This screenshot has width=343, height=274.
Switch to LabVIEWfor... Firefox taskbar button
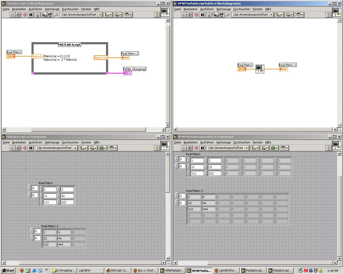coord(226,271)
